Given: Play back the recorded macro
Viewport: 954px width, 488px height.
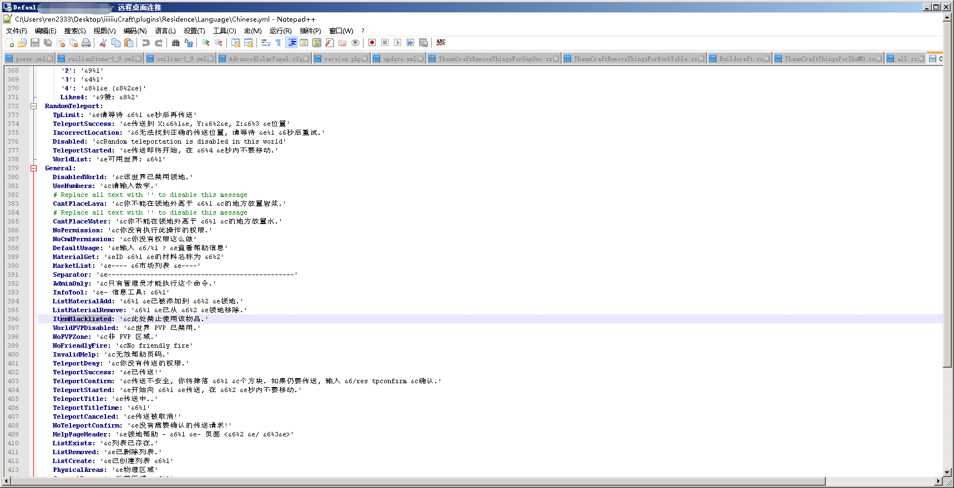Looking at the screenshot, I should pos(397,43).
